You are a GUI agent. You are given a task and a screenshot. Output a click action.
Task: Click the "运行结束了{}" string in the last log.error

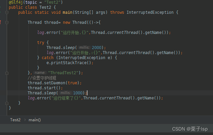(66, 98)
